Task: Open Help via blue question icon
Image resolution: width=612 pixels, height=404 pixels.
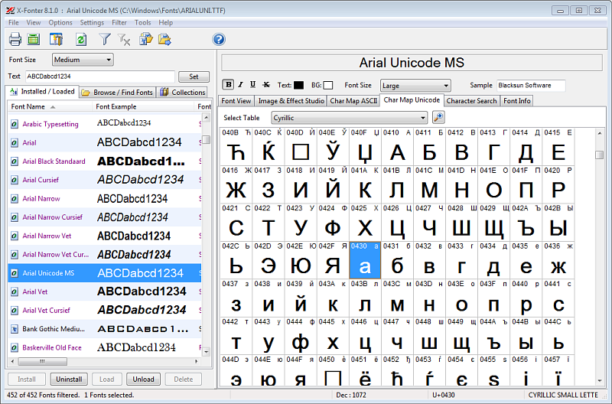Action: 219,40
